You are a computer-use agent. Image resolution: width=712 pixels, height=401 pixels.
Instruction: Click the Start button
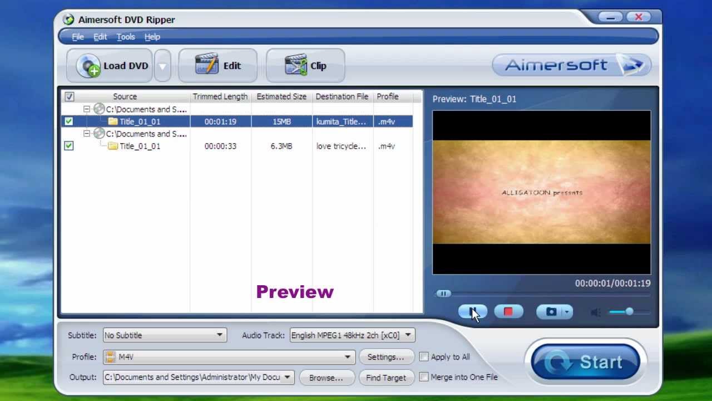[585, 362]
